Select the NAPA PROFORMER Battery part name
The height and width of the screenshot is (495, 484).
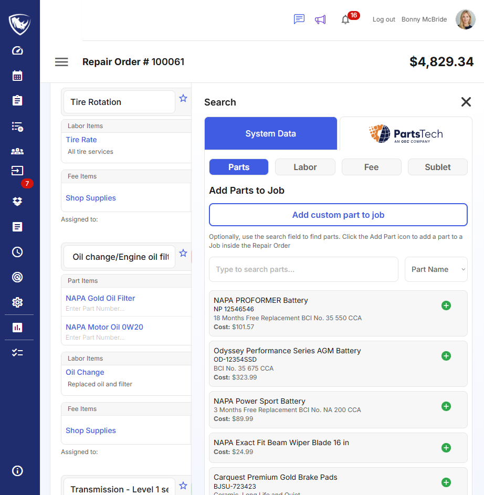point(261,300)
